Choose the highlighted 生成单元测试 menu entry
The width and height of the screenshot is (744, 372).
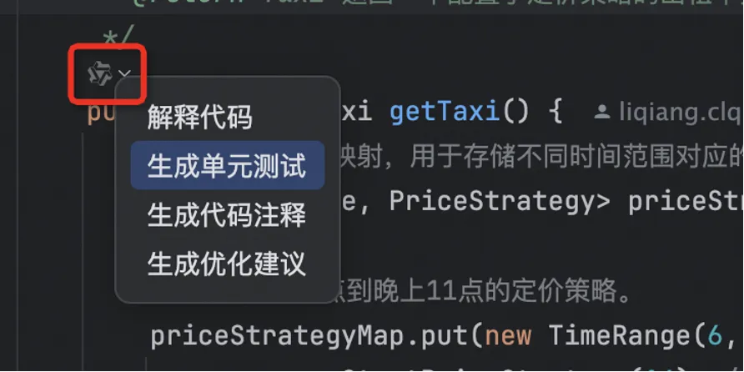click(x=227, y=165)
